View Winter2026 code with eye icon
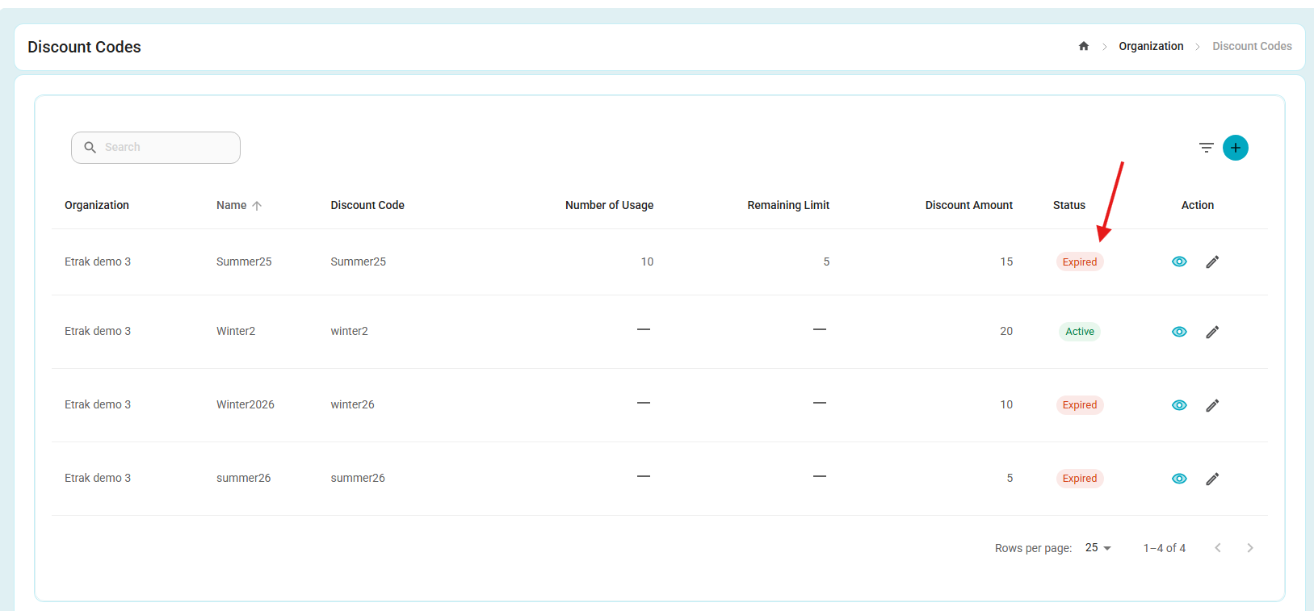 point(1179,405)
